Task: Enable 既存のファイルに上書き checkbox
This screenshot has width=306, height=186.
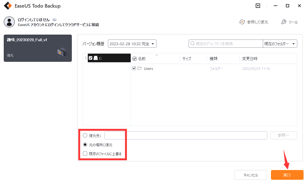Action: tap(85, 154)
